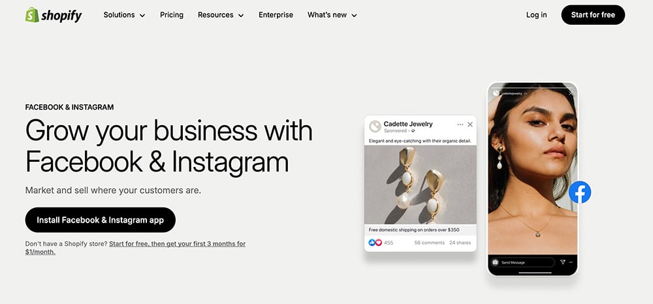Expand the Solutions dropdown menu
653x304 pixels.
coord(124,15)
